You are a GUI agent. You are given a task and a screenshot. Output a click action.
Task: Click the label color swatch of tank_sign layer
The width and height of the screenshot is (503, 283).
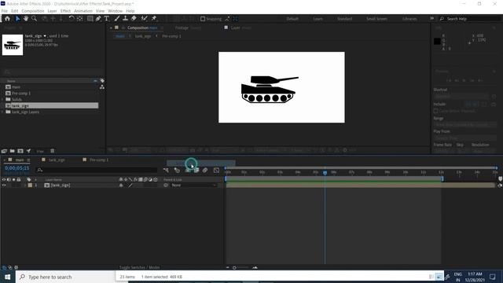[30, 186]
